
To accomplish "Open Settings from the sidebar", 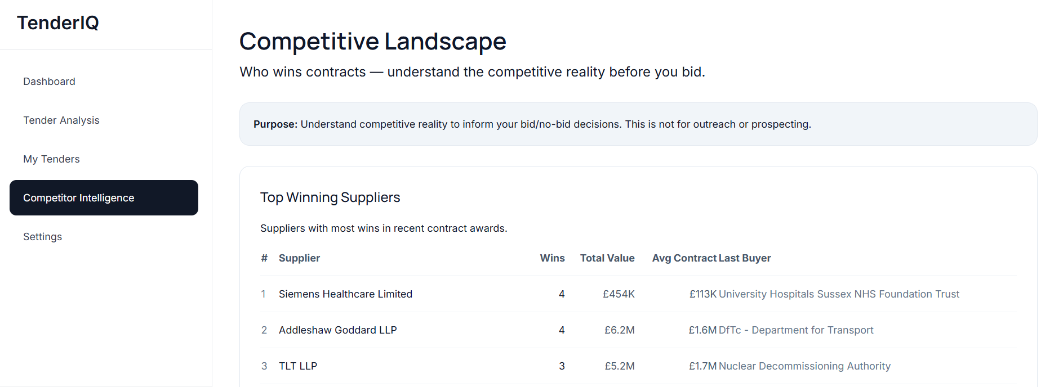I will [x=42, y=237].
